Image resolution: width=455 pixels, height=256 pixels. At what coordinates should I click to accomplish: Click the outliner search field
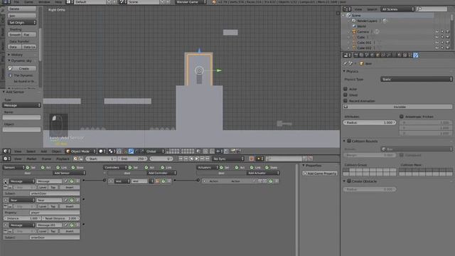pos(432,9)
